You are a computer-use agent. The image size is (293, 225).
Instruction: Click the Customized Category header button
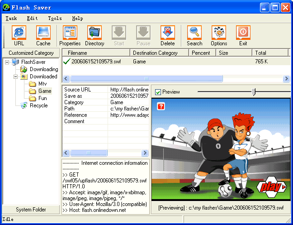[31, 53]
